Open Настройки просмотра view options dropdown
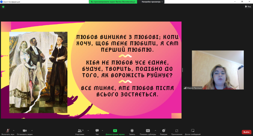This screenshot has width=253, height=136. click(x=152, y=2)
